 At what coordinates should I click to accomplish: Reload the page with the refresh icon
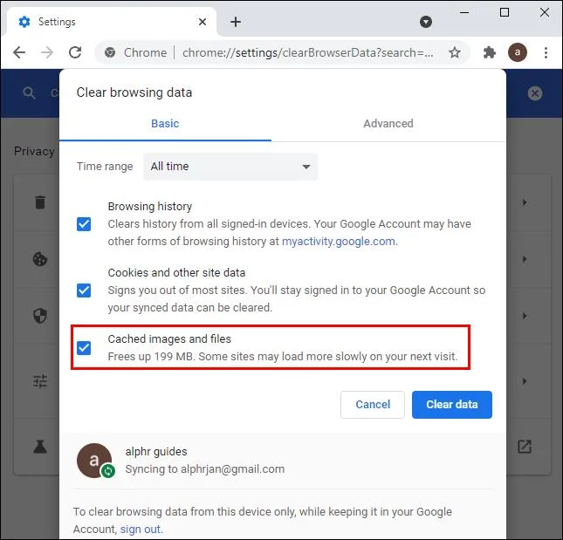pyautogui.click(x=75, y=52)
